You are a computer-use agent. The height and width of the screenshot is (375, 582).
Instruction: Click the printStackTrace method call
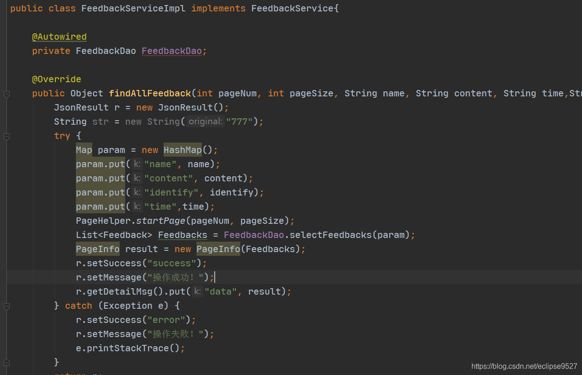128,348
